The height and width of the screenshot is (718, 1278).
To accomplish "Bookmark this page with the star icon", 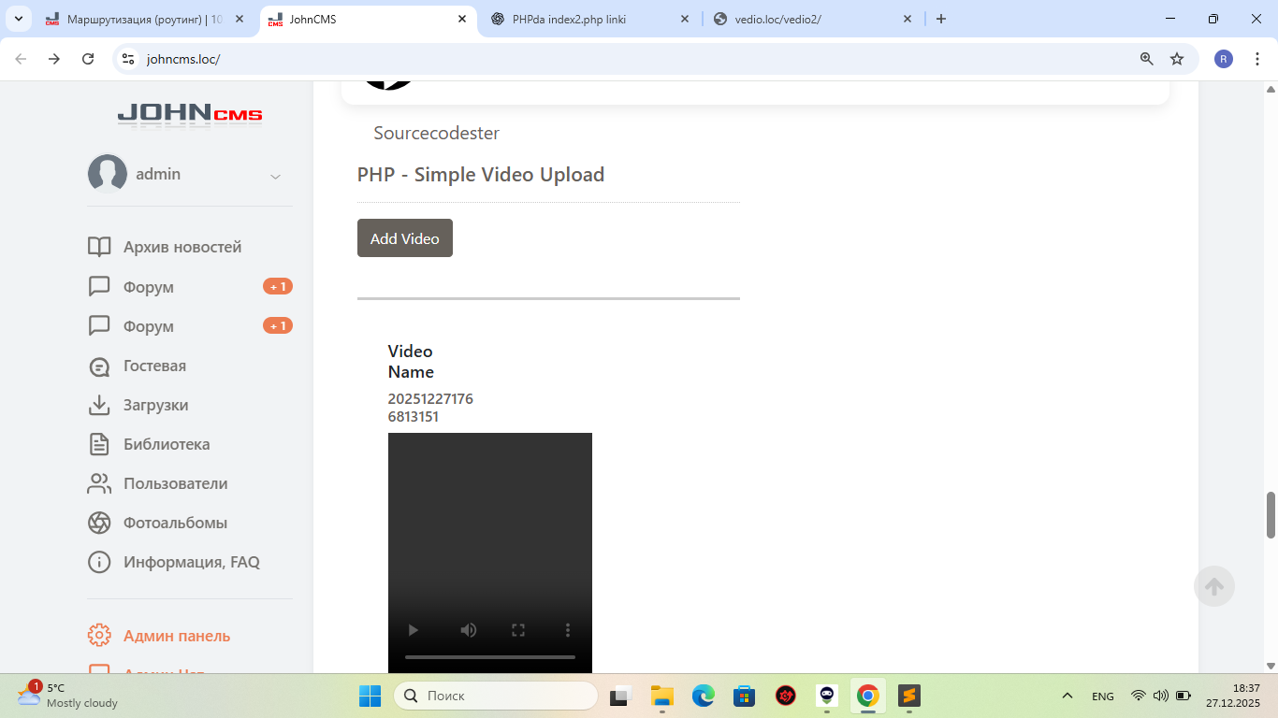I will click(x=1177, y=59).
